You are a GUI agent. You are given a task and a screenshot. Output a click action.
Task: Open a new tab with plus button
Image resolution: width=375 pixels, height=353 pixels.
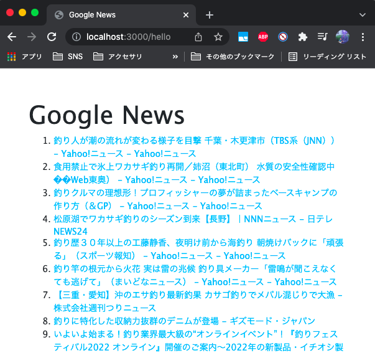pos(210,15)
